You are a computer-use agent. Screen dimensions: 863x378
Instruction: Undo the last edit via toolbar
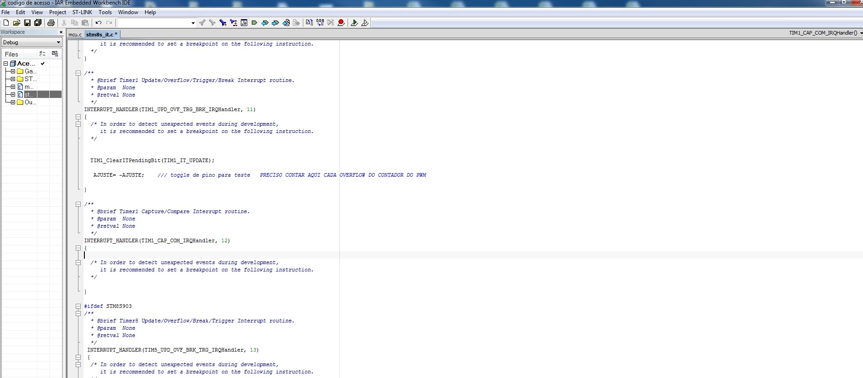click(x=98, y=23)
